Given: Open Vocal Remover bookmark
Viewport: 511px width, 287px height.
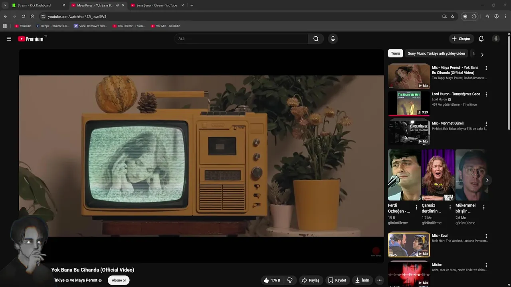Looking at the screenshot, I should click(91, 26).
